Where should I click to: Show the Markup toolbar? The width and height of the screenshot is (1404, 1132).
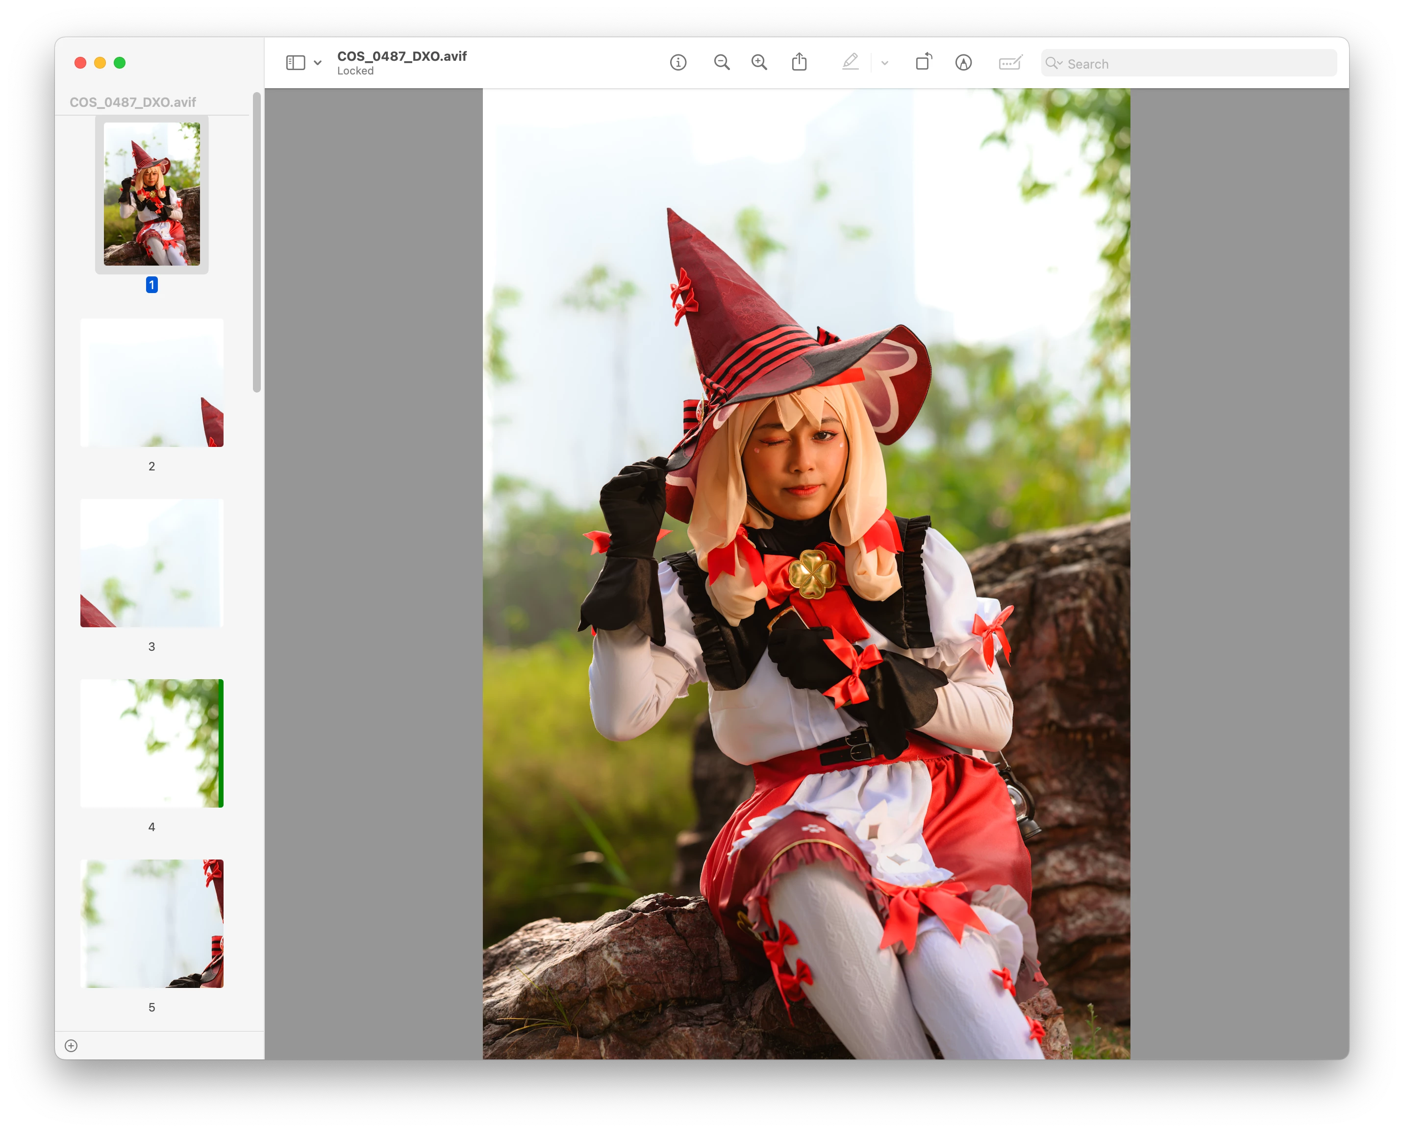(x=964, y=63)
